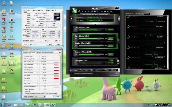Click the Core Clock value input box
This screenshot has width=172, height=107.
(x=110, y=39)
